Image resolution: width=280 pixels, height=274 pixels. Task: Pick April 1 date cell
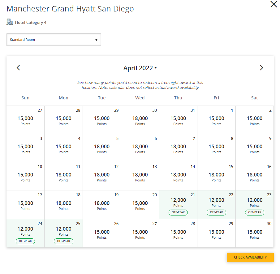pyautogui.click(x=217, y=120)
